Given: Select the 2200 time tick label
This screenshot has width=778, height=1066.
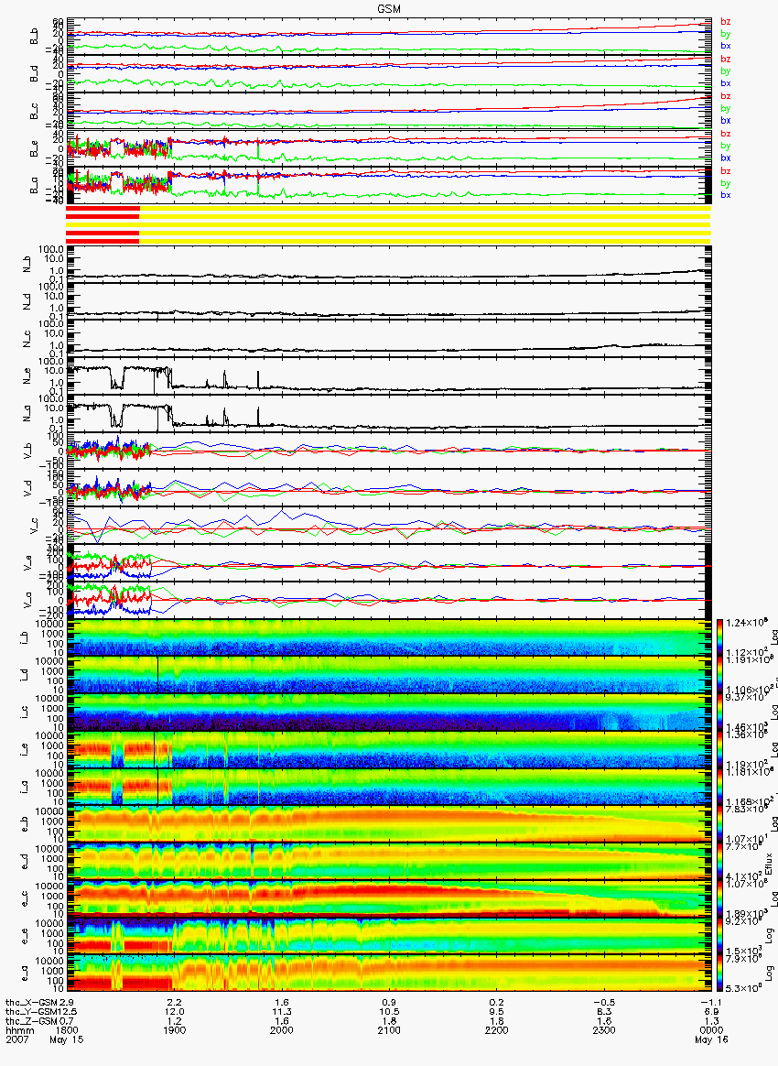Looking at the screenshot, I should (497, 1030).
